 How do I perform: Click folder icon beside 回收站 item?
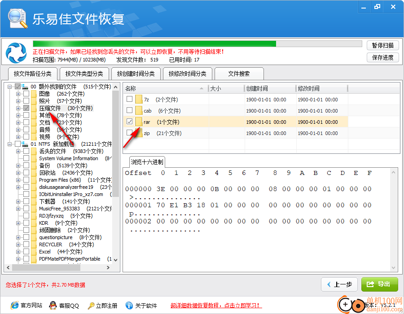[x=34, y=173]
